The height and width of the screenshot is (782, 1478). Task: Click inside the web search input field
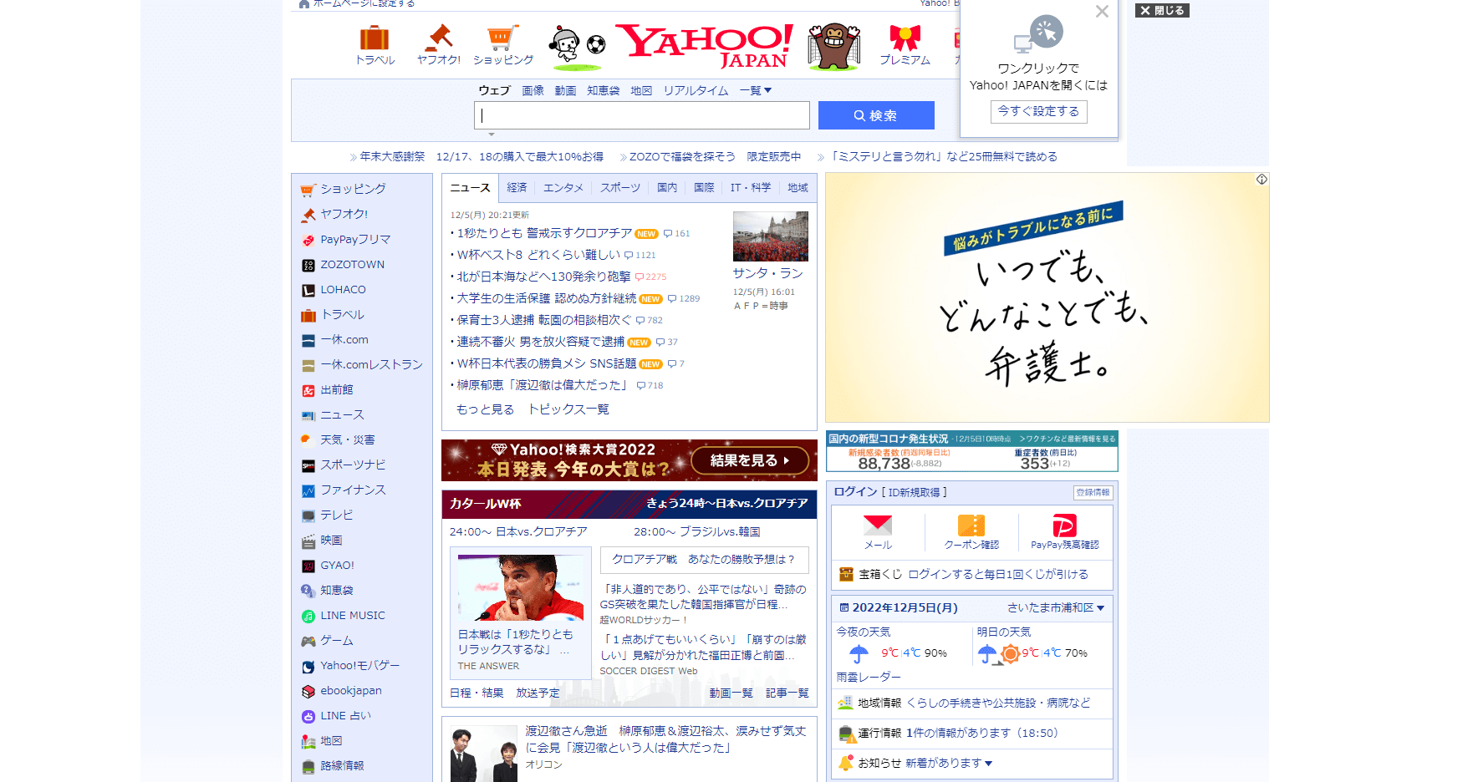point(641,114)
